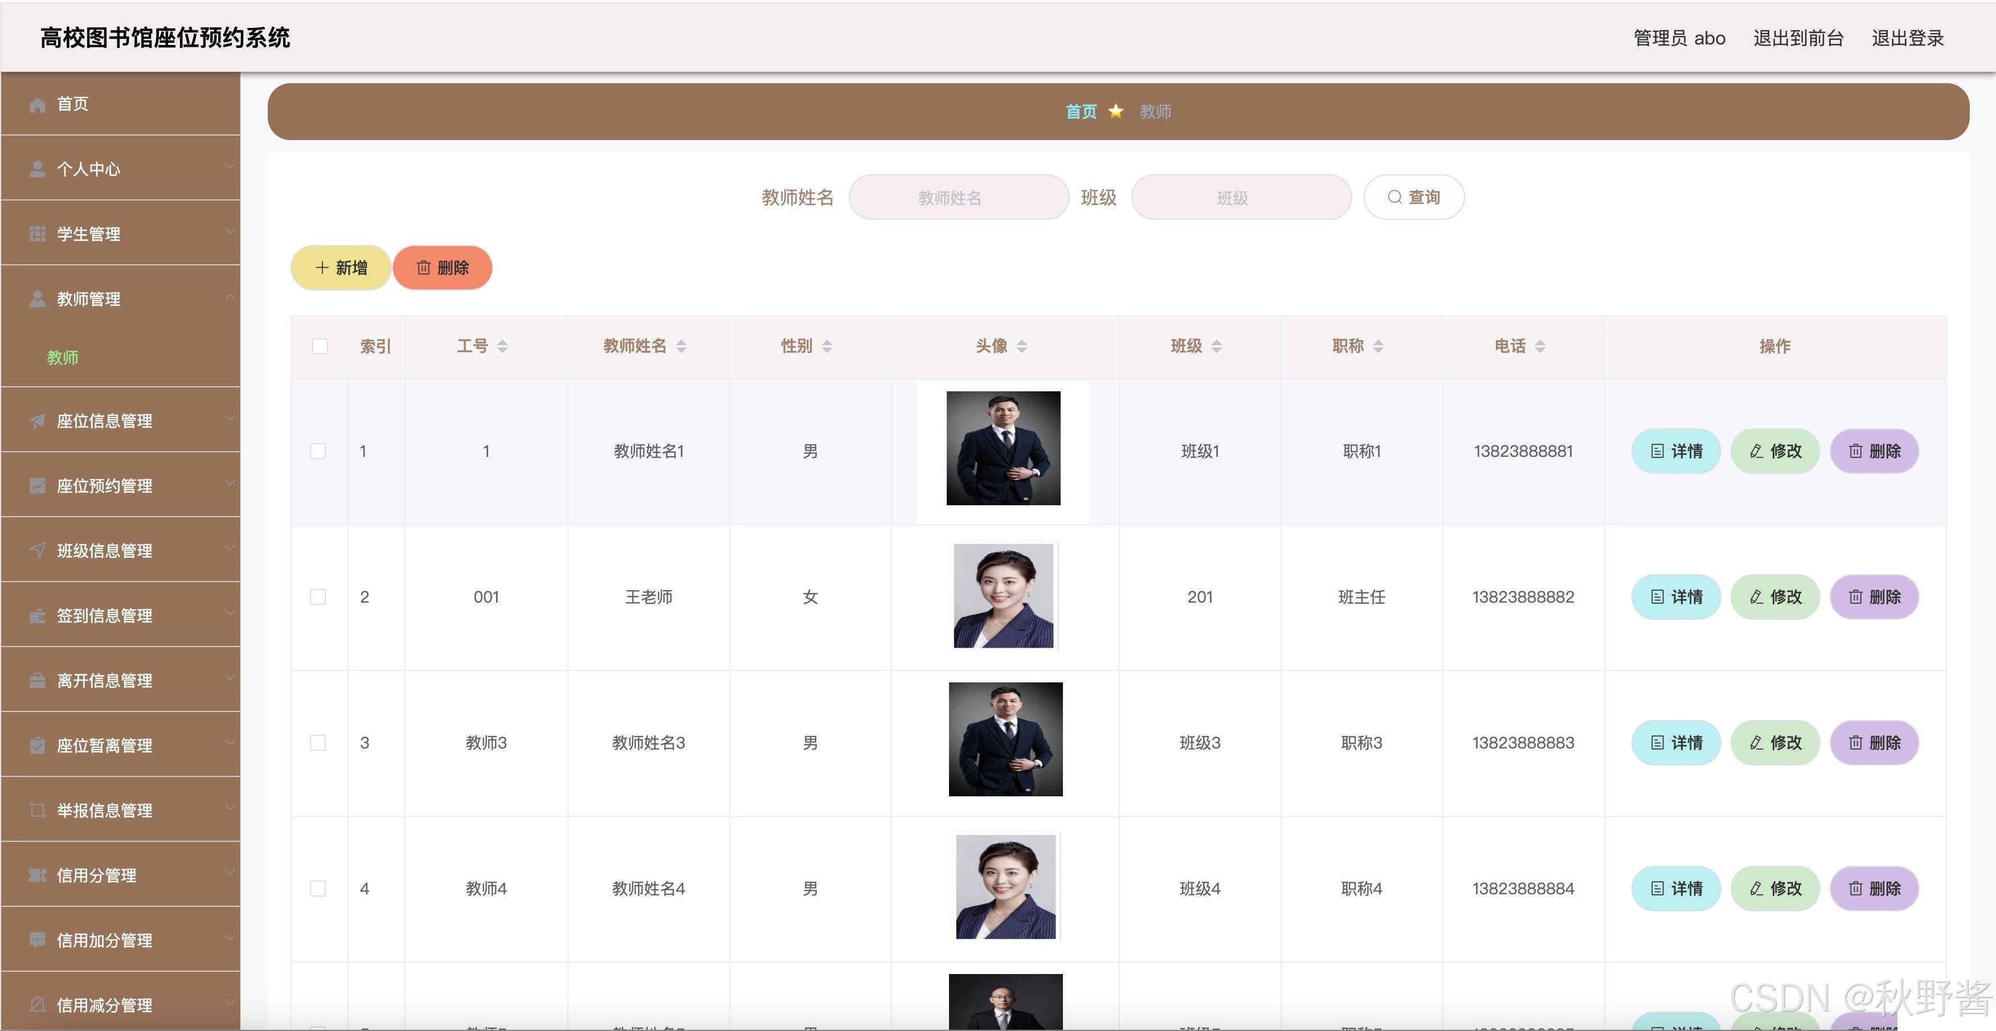Click the yellow 新增 button

[341, 268]
